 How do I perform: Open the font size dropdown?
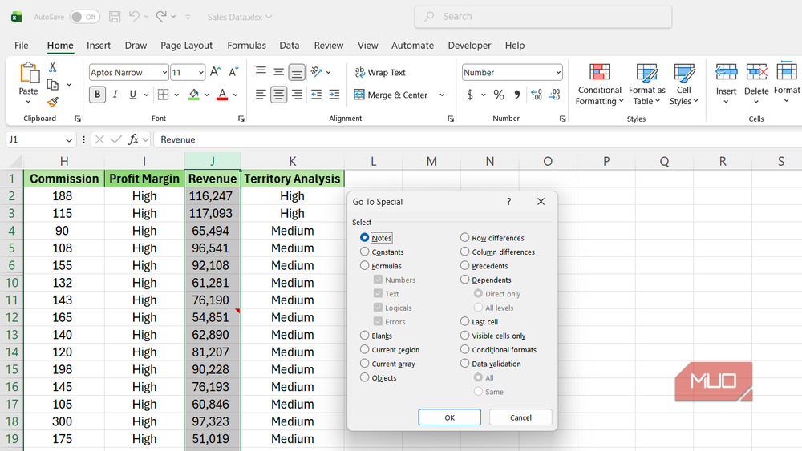click(201, 73)
